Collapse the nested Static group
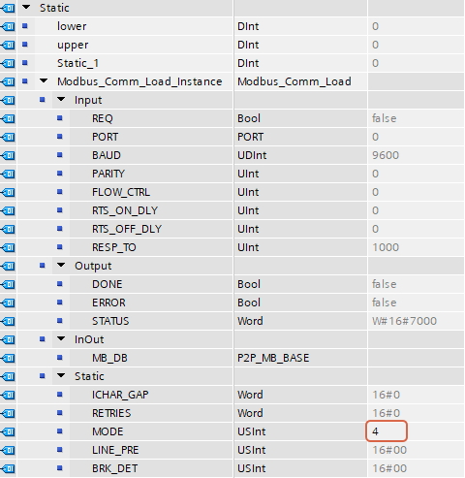The width and height of the screenshot is (465, 478). 61,375
